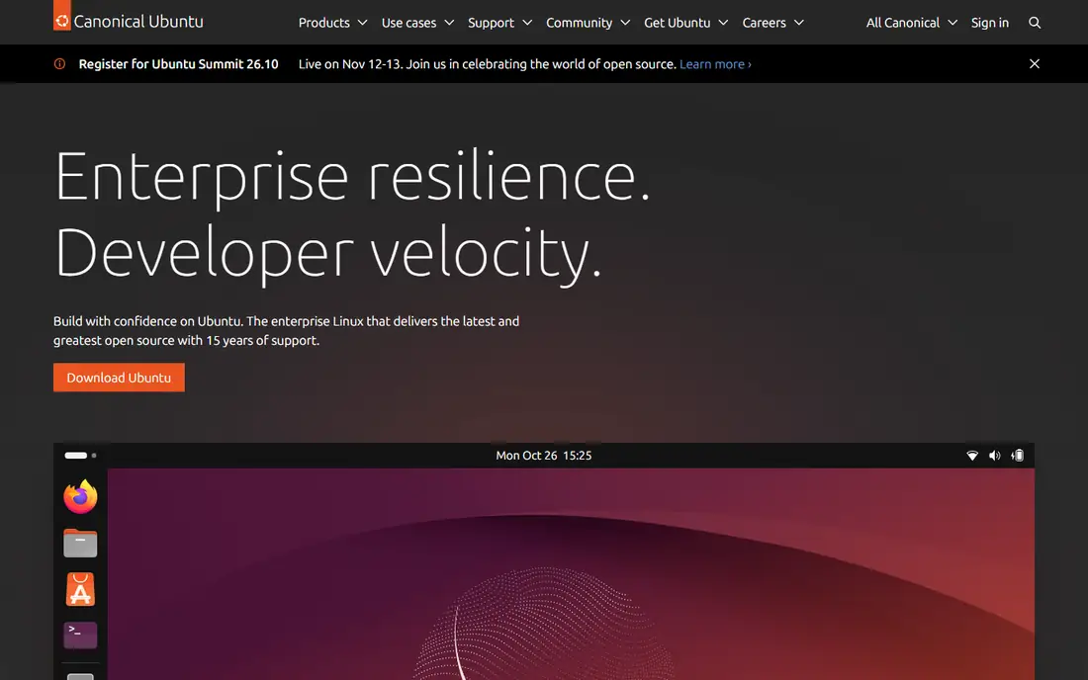
Task: Expand the Use cases menu
Action: [417, 23]
